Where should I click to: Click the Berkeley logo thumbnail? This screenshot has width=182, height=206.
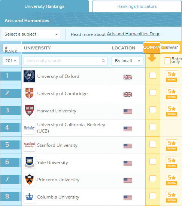pyautogui.click(x=29, y=128)
